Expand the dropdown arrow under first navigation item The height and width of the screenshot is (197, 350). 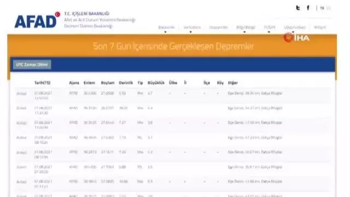click(x=165, y=32)
